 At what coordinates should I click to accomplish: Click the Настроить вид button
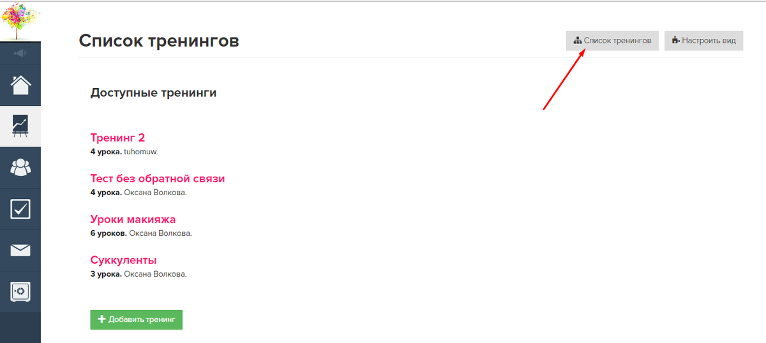pos(703,40)
